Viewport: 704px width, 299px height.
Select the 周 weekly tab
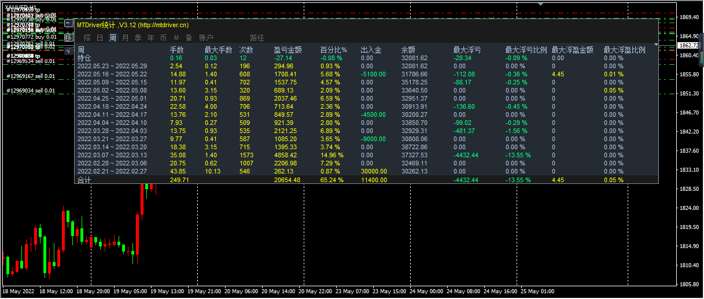(112, 38)
